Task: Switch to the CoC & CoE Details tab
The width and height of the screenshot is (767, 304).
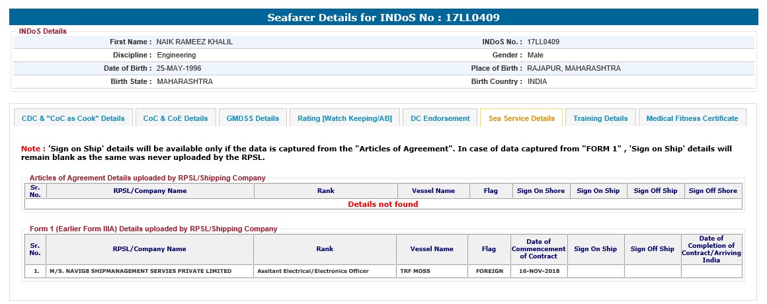Action: (x=175, y=118)
